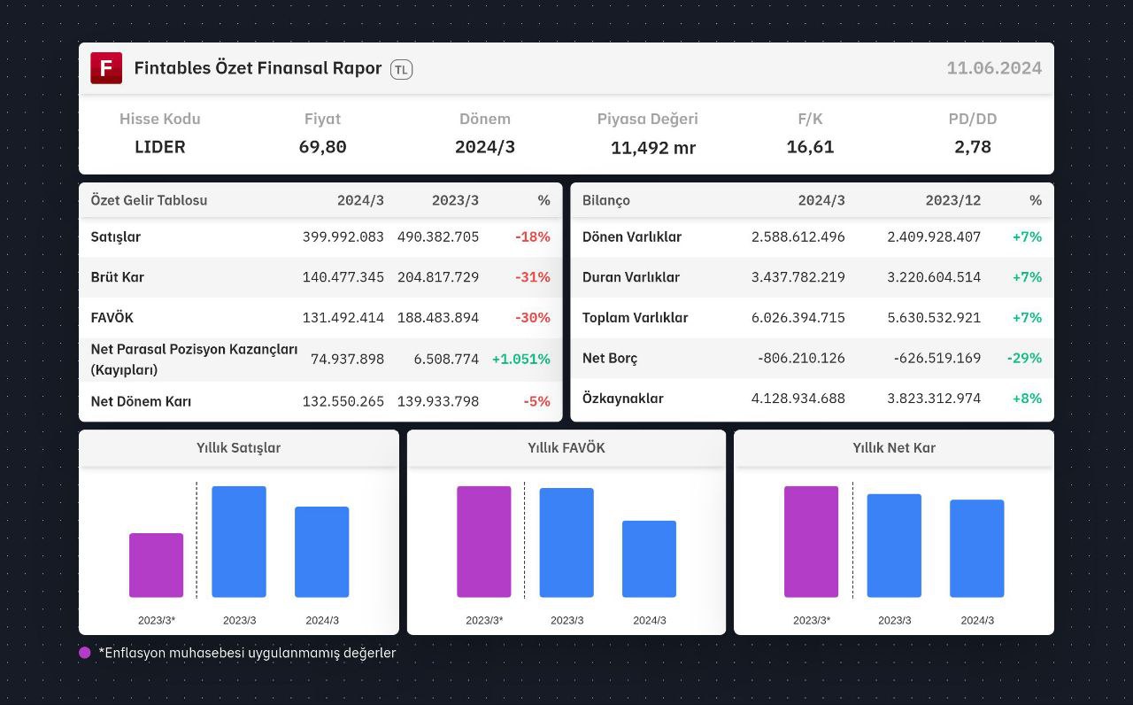Select the FAVÖK value 131.492.414

[343, 318]
